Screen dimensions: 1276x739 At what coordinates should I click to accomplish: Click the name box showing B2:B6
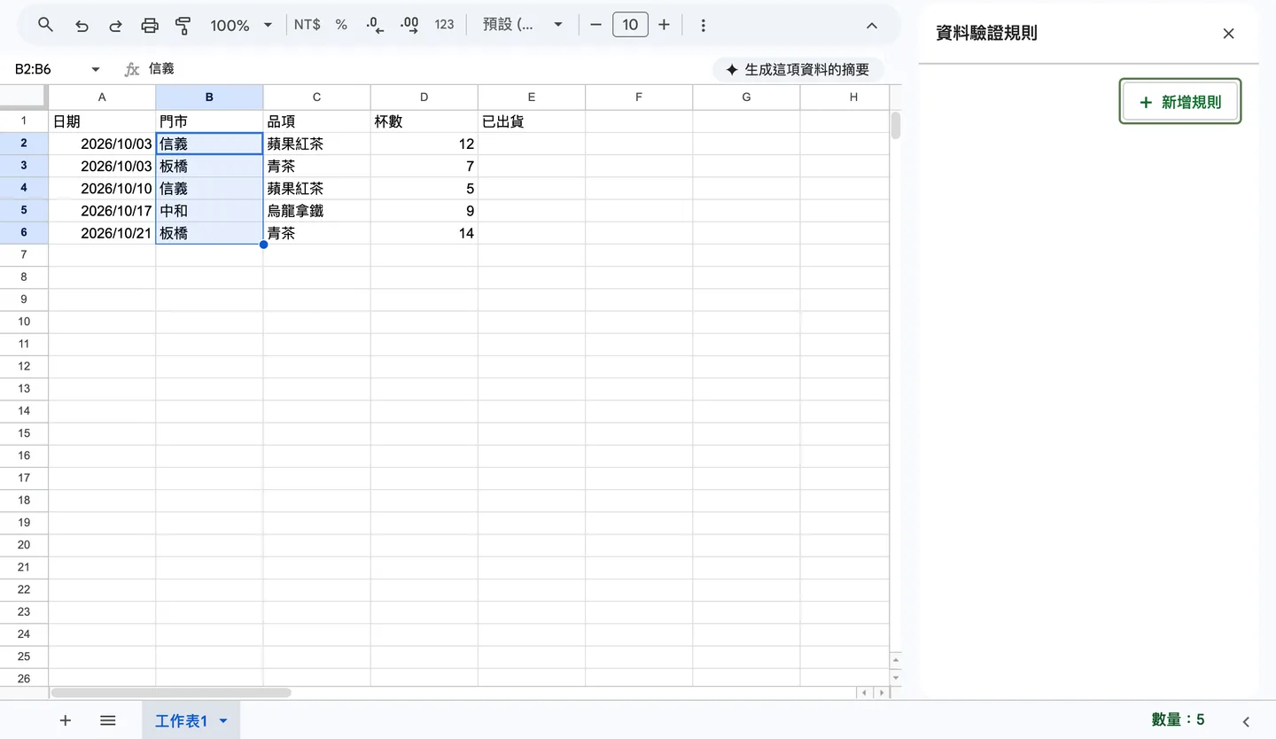[44, 69]
